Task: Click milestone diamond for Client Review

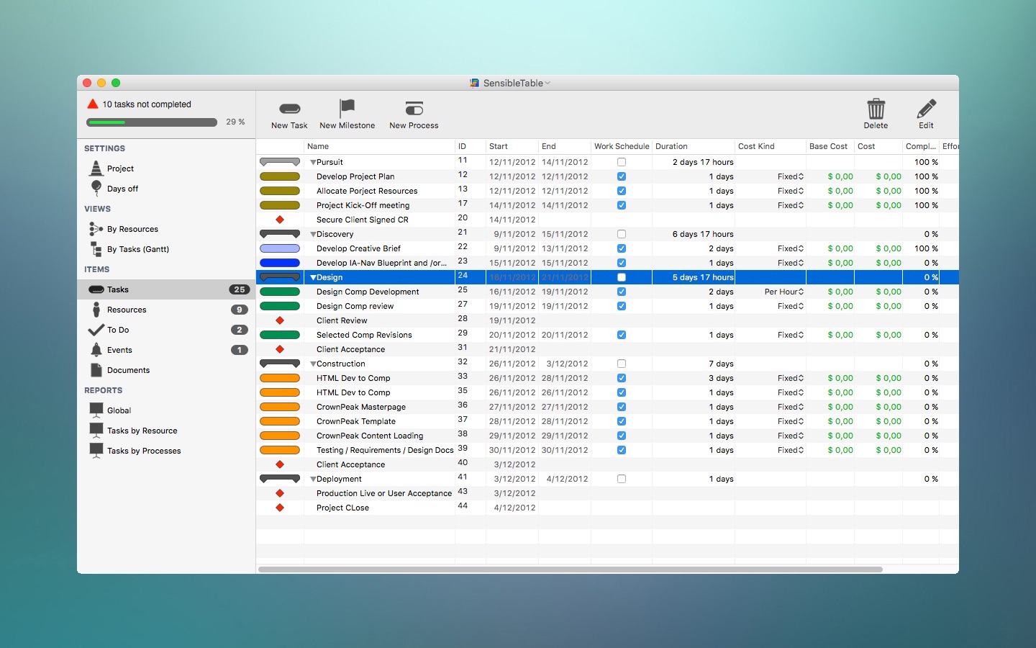Action: [280, 320]
